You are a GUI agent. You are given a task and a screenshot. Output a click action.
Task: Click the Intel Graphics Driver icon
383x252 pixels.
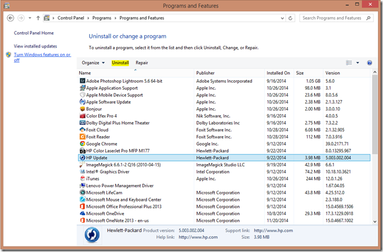[x=83, y=172]
